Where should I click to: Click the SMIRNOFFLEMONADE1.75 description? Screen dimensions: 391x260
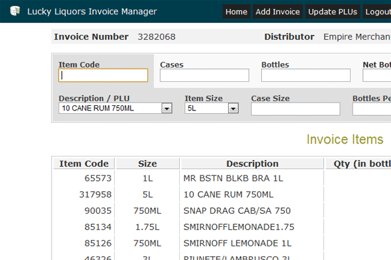239,227
